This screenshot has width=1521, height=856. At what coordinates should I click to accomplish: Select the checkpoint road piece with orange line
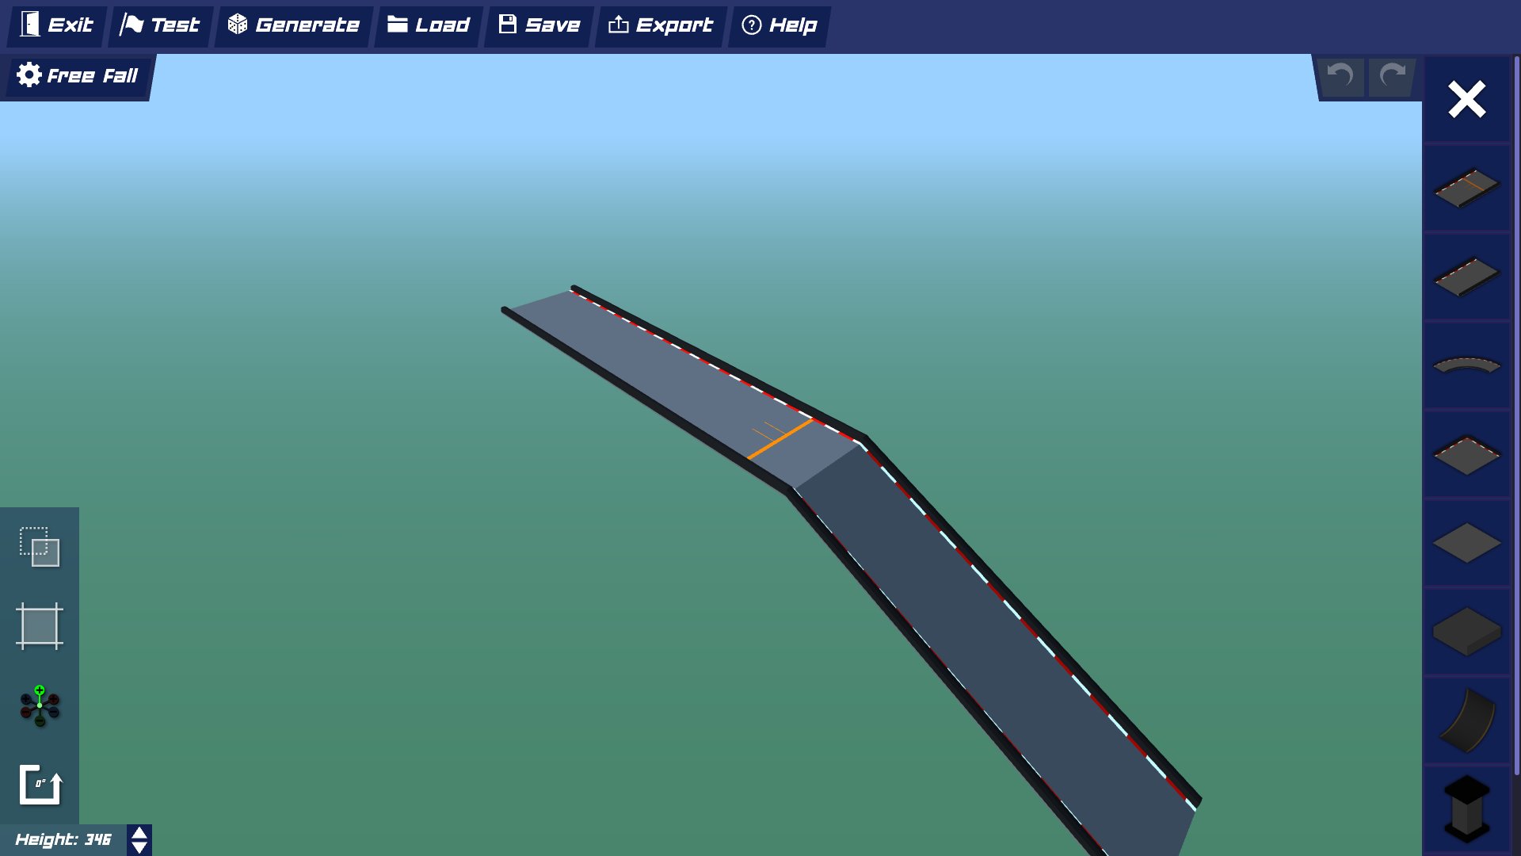point(1466,187)
